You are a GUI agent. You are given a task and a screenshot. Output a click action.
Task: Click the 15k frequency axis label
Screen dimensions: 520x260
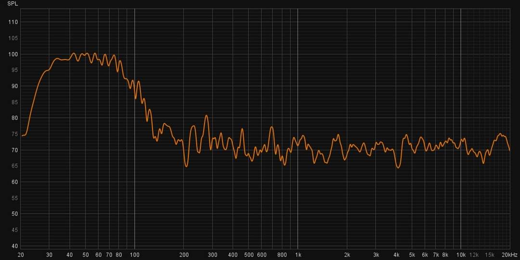(490, 255)
